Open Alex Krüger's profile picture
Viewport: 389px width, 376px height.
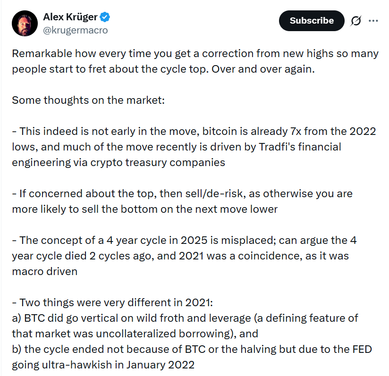[x=25, y=24]
